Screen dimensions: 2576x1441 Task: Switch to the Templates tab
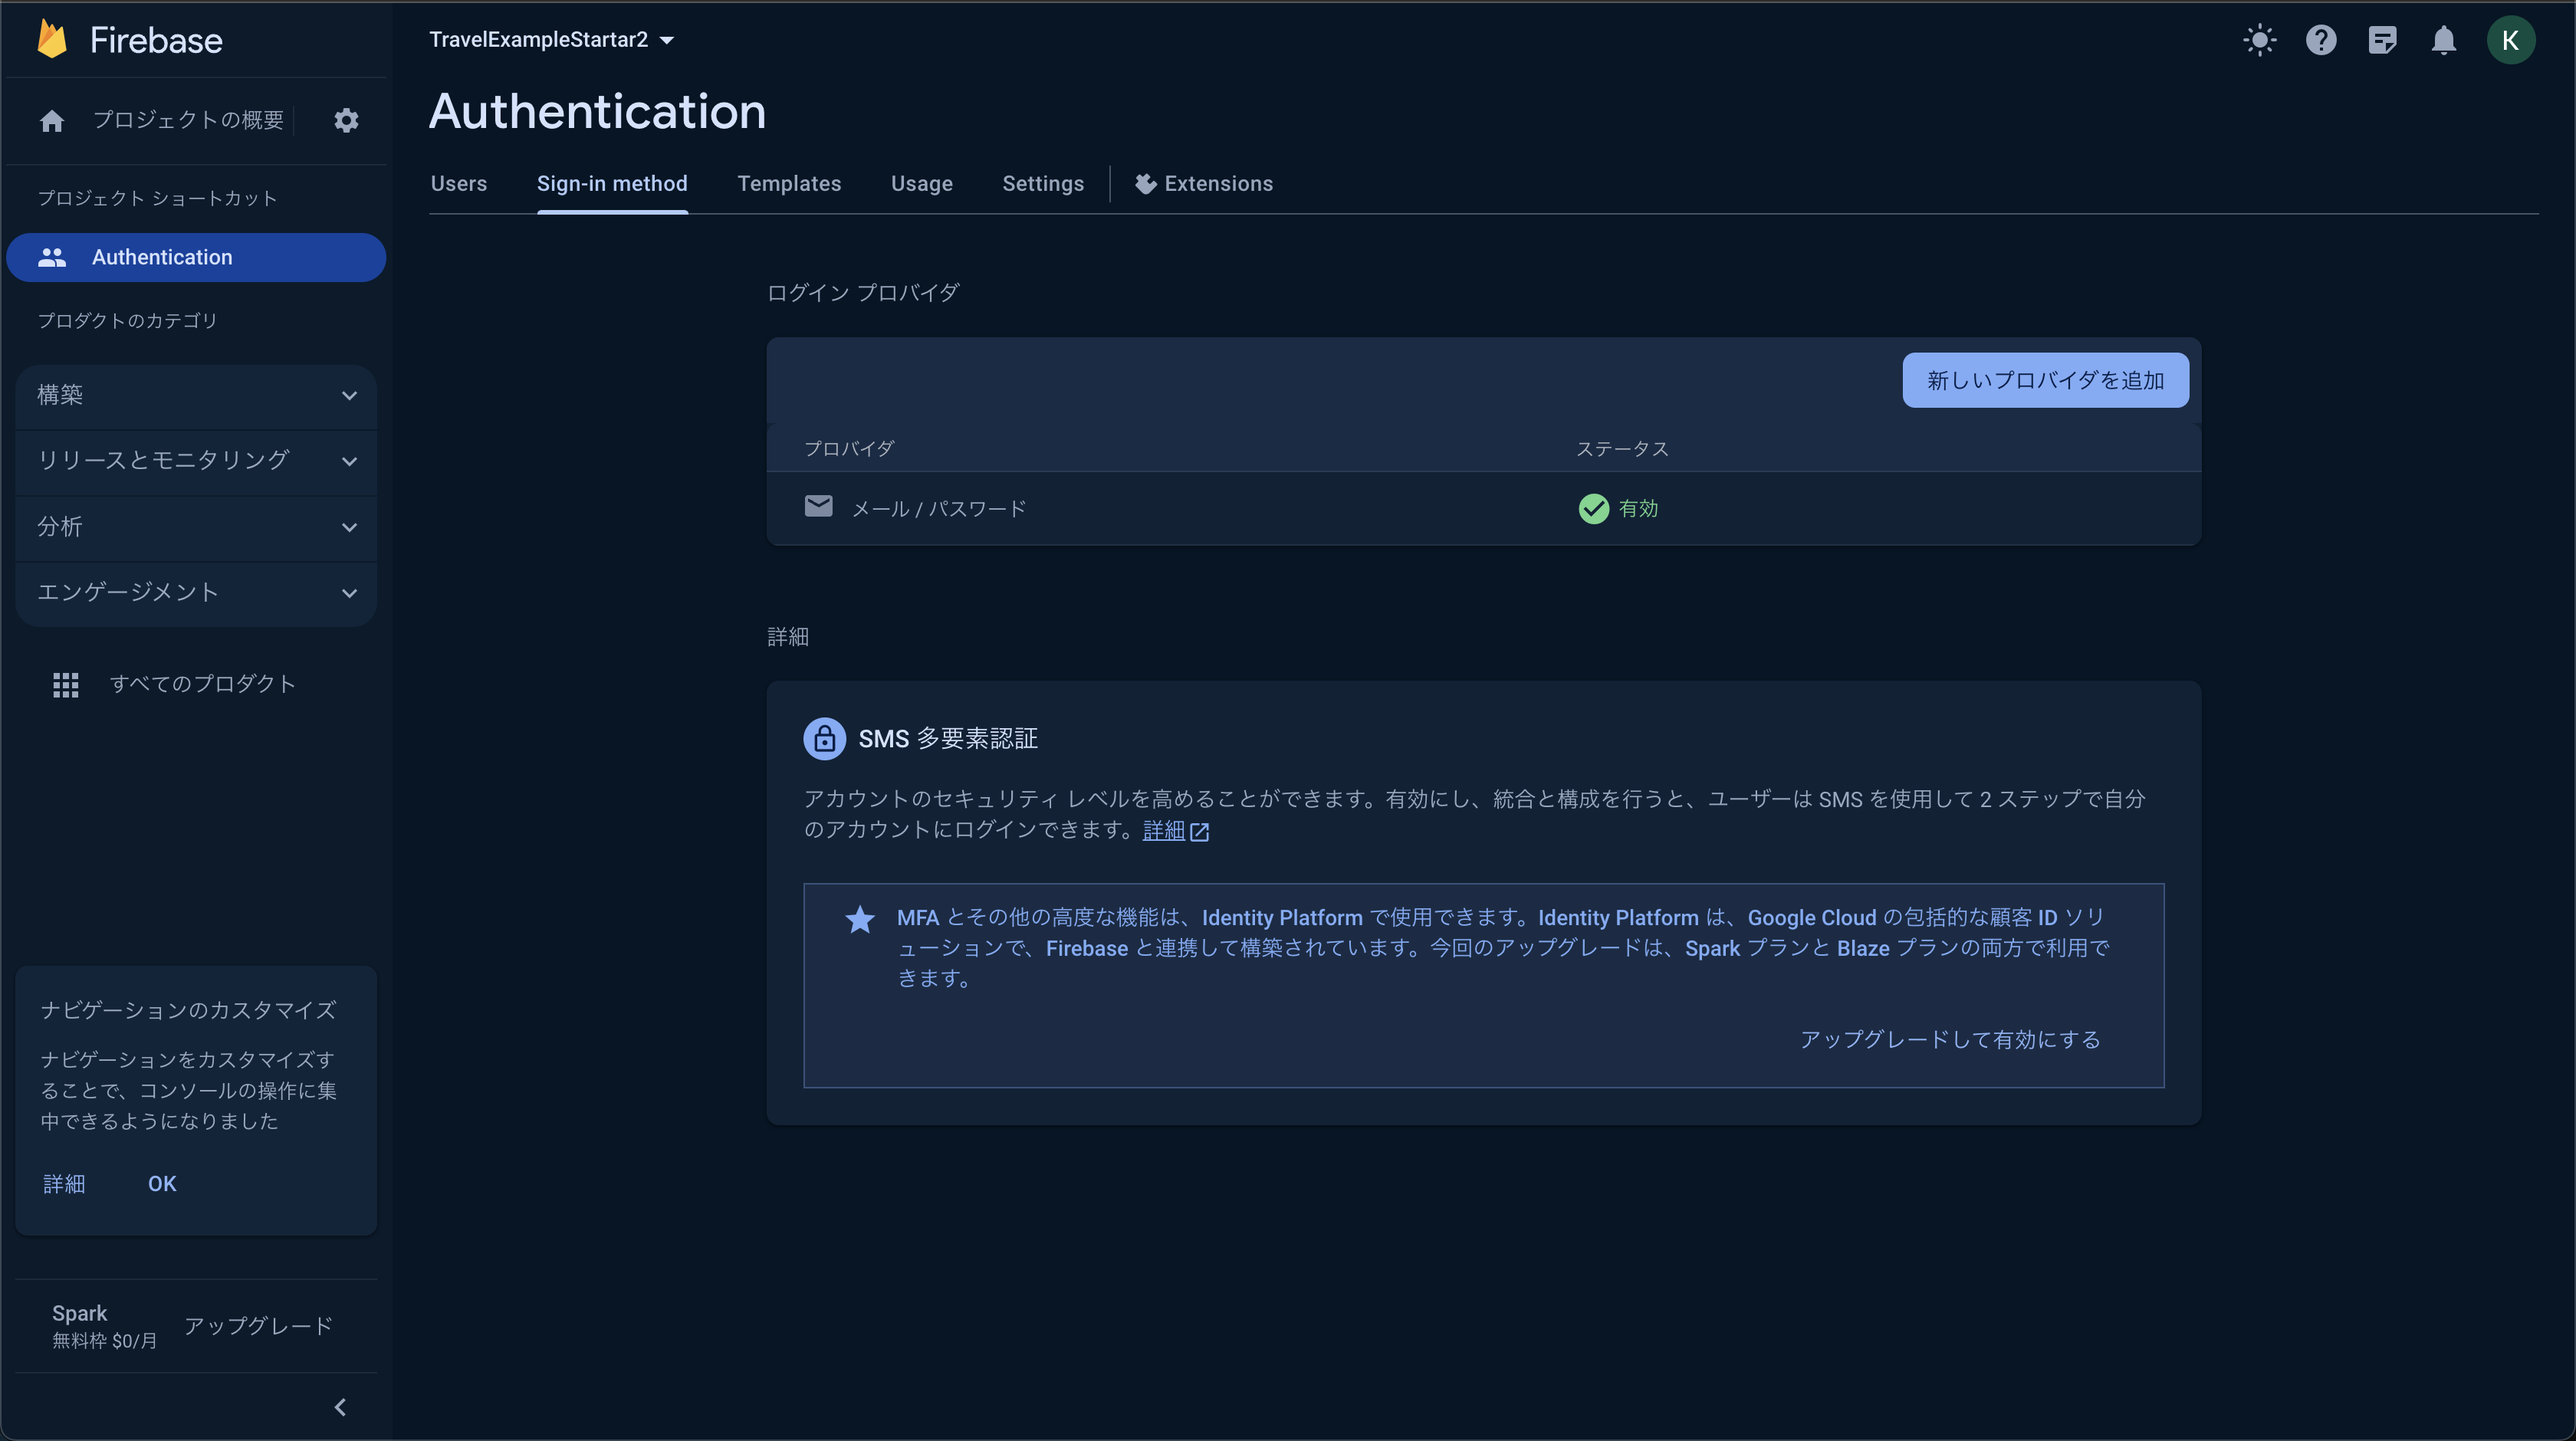coord(789,184)
